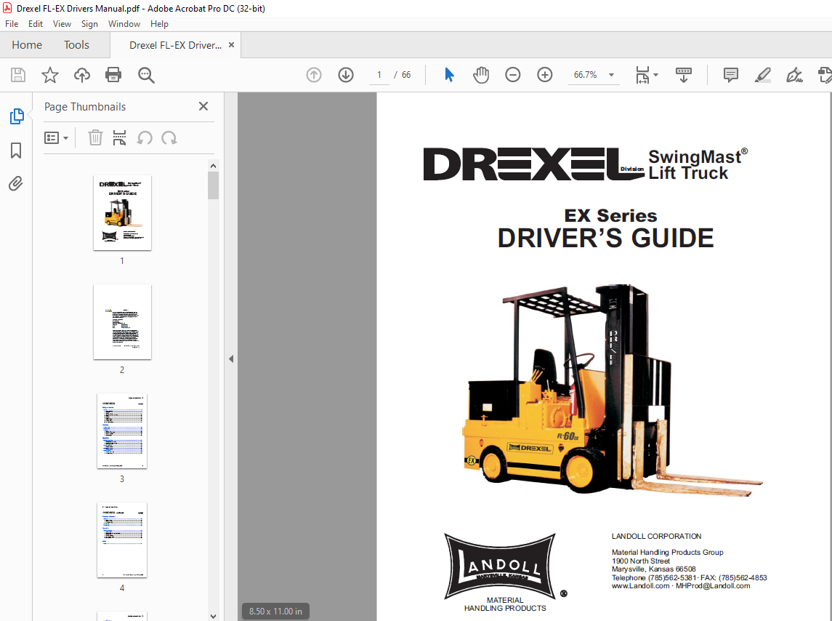This screenshot has width=832, height=621.
Task: Click the partially visible toolbar icon at far right
Action: [825, 75]
